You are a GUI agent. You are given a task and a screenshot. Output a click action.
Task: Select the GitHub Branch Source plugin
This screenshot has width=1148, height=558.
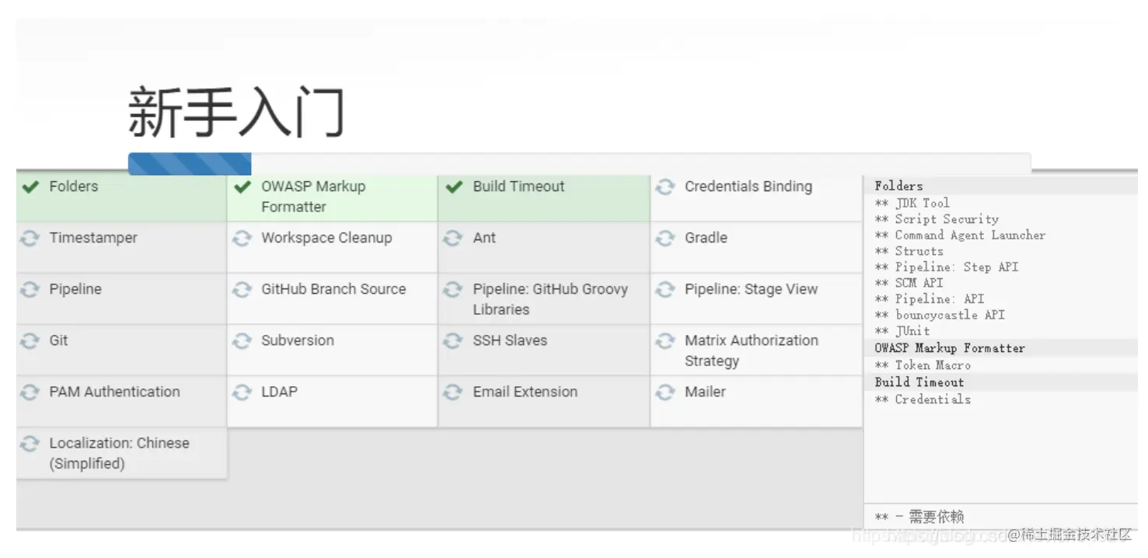coord(333,289)
